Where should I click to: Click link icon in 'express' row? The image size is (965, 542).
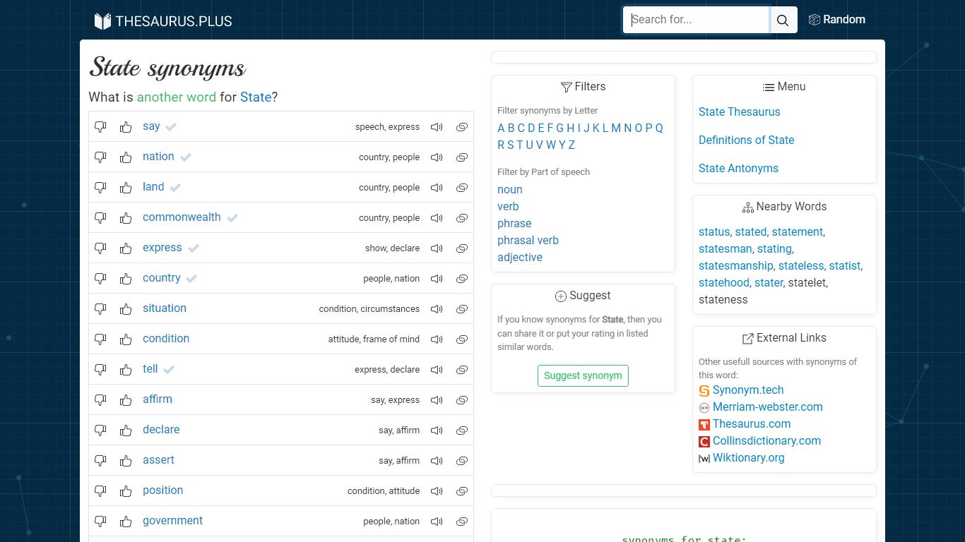[462, 248]
